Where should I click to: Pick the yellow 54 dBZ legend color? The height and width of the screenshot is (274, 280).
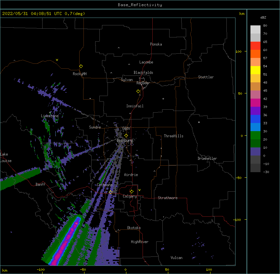coord(255,70)
